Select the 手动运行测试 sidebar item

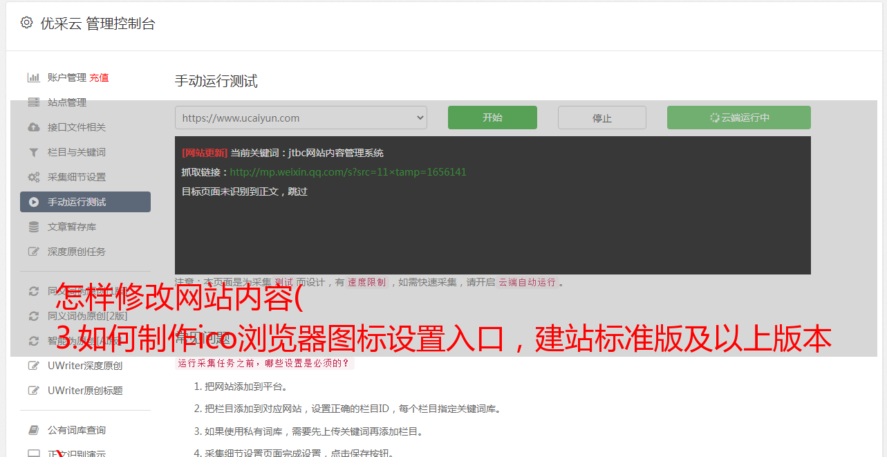pyautogui.click(x=85, y=202)
